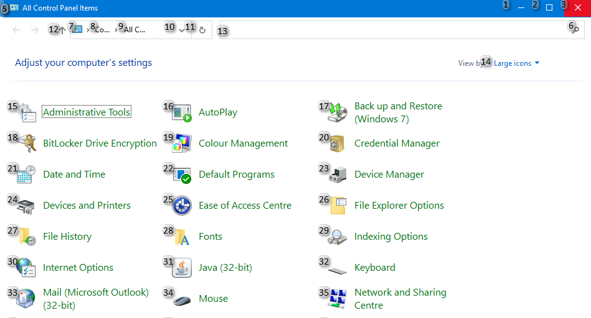Click Indexing Options link
This screenshot has width=591, height=318.
click(391, 237)
